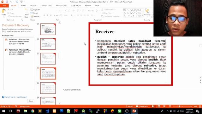Select slide 30 thumbnail
This screenshot has width=202, height=114.
[x=48, y=44]
